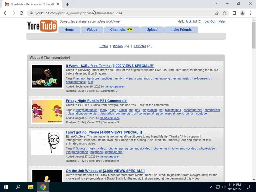Click the I ain't got no iPhone thumbnail
Screen dimensions: 256x192
coord(47,143)
